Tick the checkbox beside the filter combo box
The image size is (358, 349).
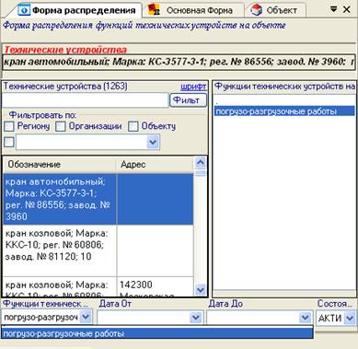point(8,142)
